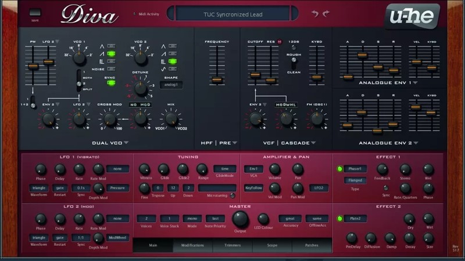Click the LFO 2 ModWheel depth source
This screenshot has height=261, width=465.
click(117, 238)
